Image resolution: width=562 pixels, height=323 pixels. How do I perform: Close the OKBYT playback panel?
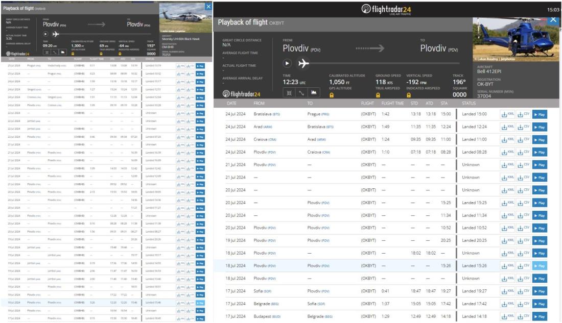point(553,20)
